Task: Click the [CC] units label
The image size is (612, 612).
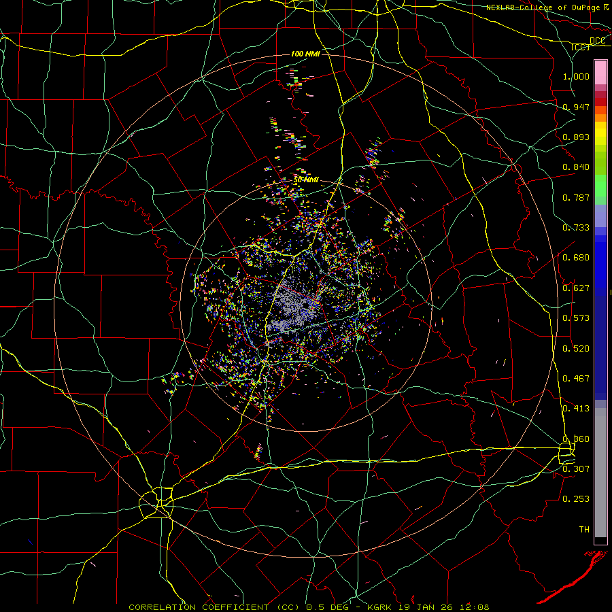Action: coord(581,47)
